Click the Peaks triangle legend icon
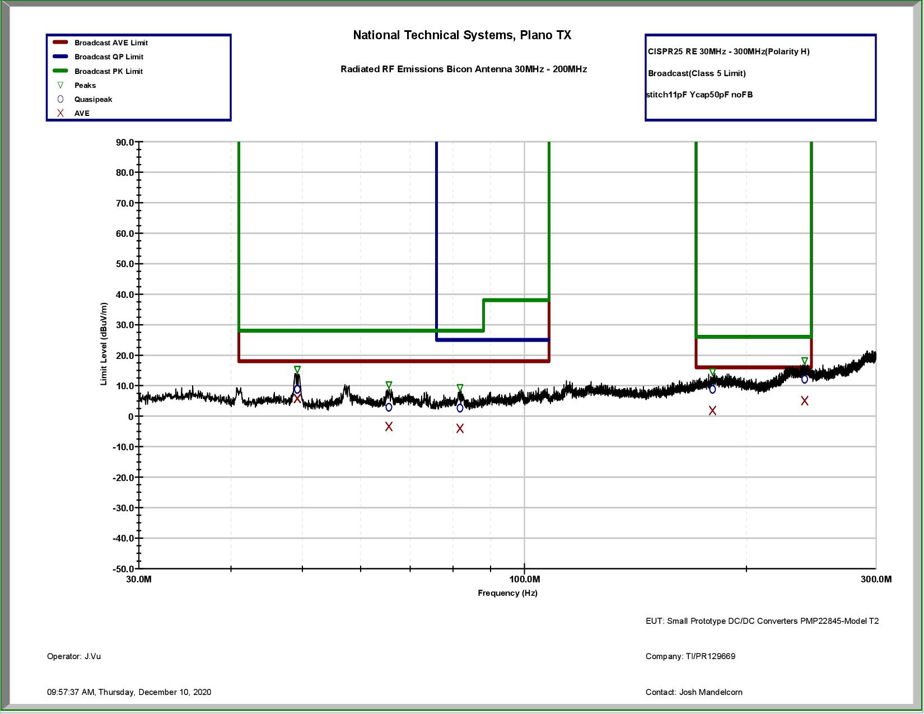924x714 pixels. [x=60, y=85]
